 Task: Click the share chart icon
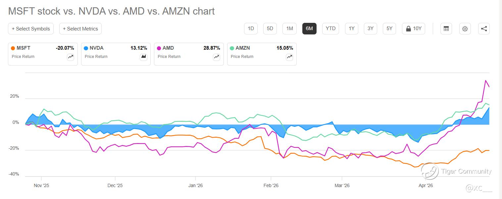(484, 28)
